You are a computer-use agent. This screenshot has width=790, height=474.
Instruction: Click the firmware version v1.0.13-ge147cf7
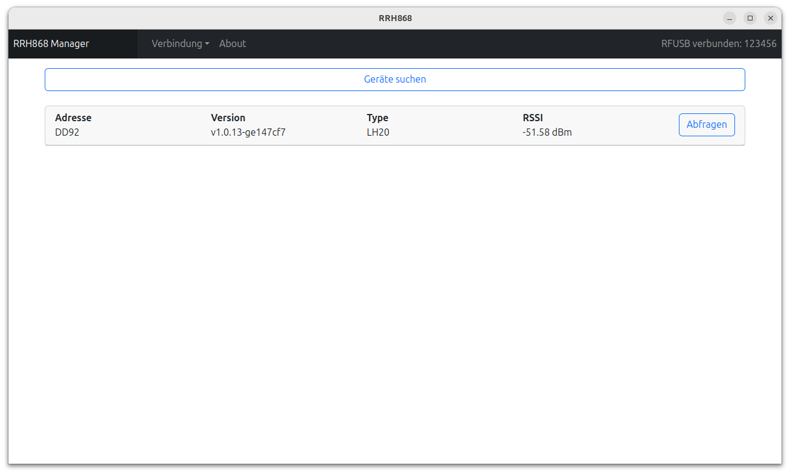(x=248, y=132)
